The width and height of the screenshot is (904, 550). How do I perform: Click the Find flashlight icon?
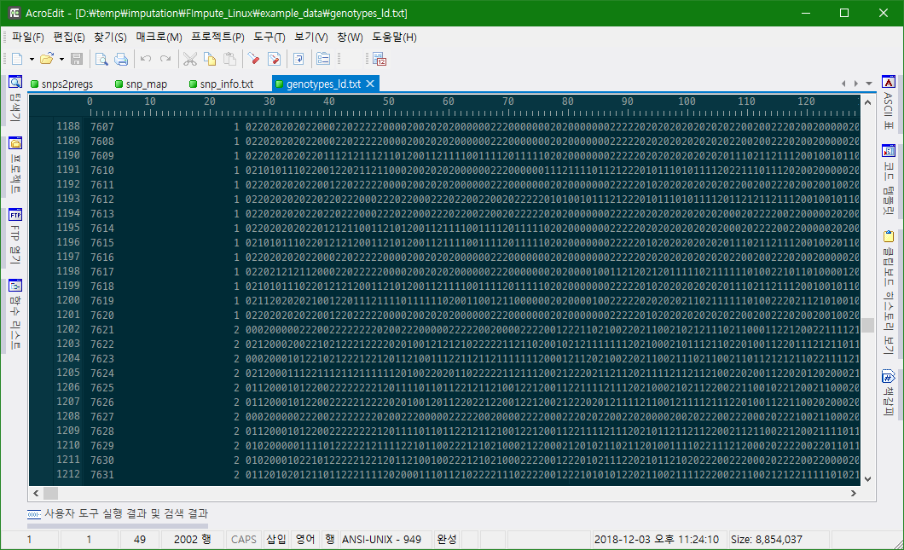point(253,59)
